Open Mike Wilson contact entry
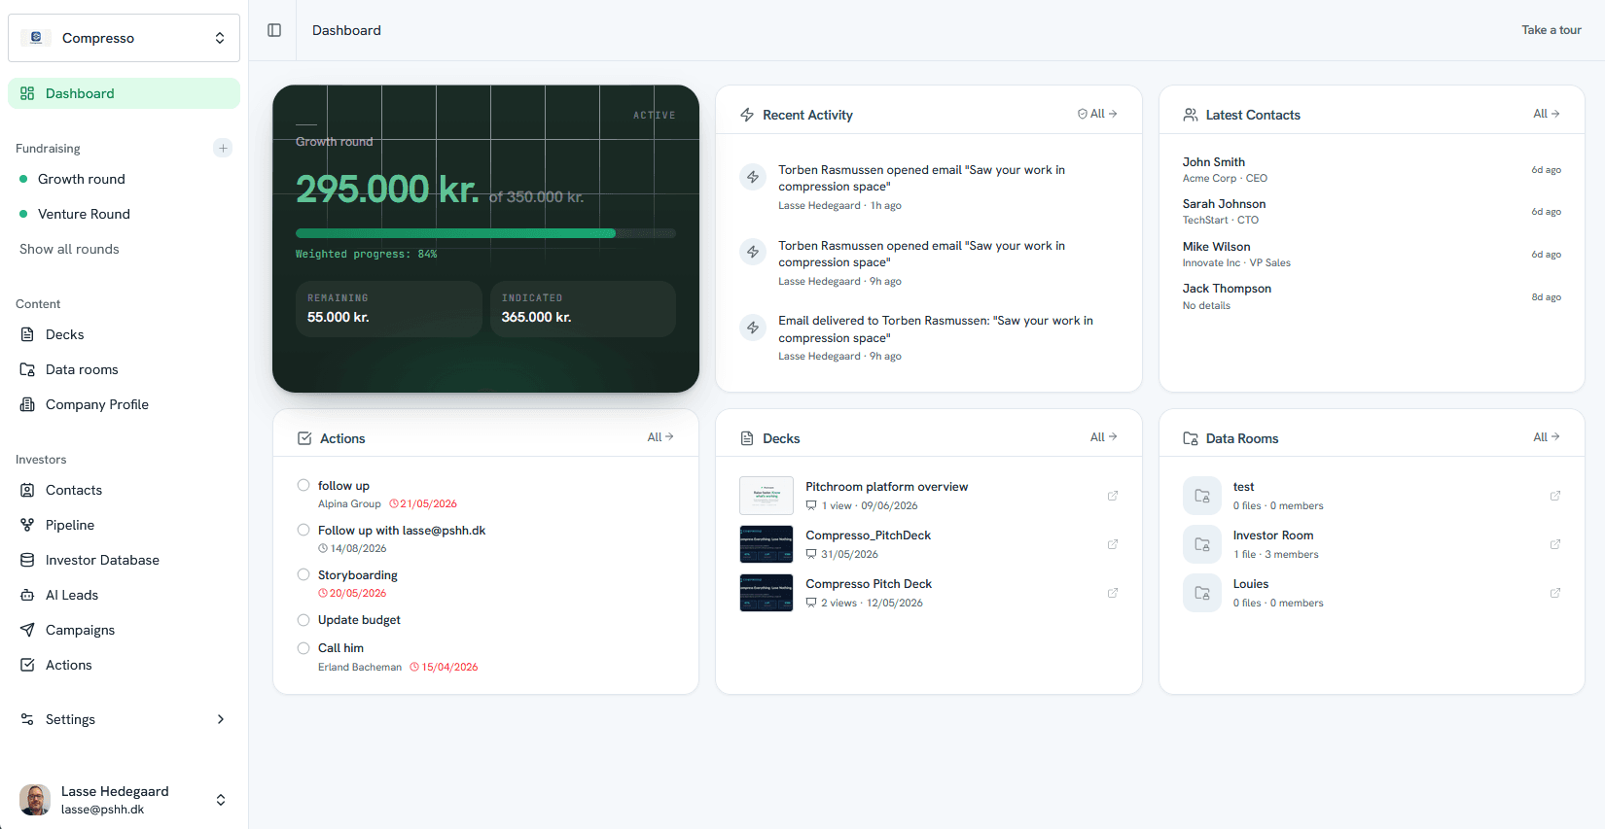The image size is (1605, 829). 1372,254
